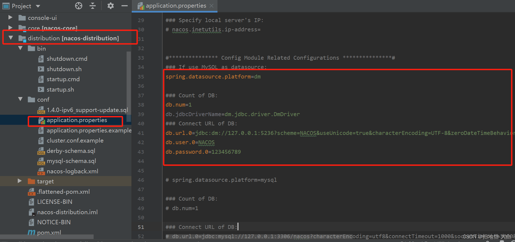
Task: Click the nacos-distribution.iml file icon
Action: click(32, 212)
